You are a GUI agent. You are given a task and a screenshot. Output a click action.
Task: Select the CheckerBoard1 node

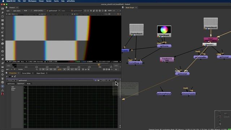(x=136, y=30)
